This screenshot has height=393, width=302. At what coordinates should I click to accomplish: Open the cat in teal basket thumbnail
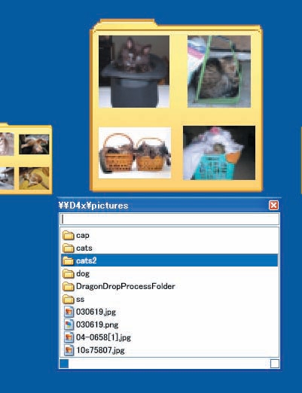pyautogui.click(x=219, y=153)
